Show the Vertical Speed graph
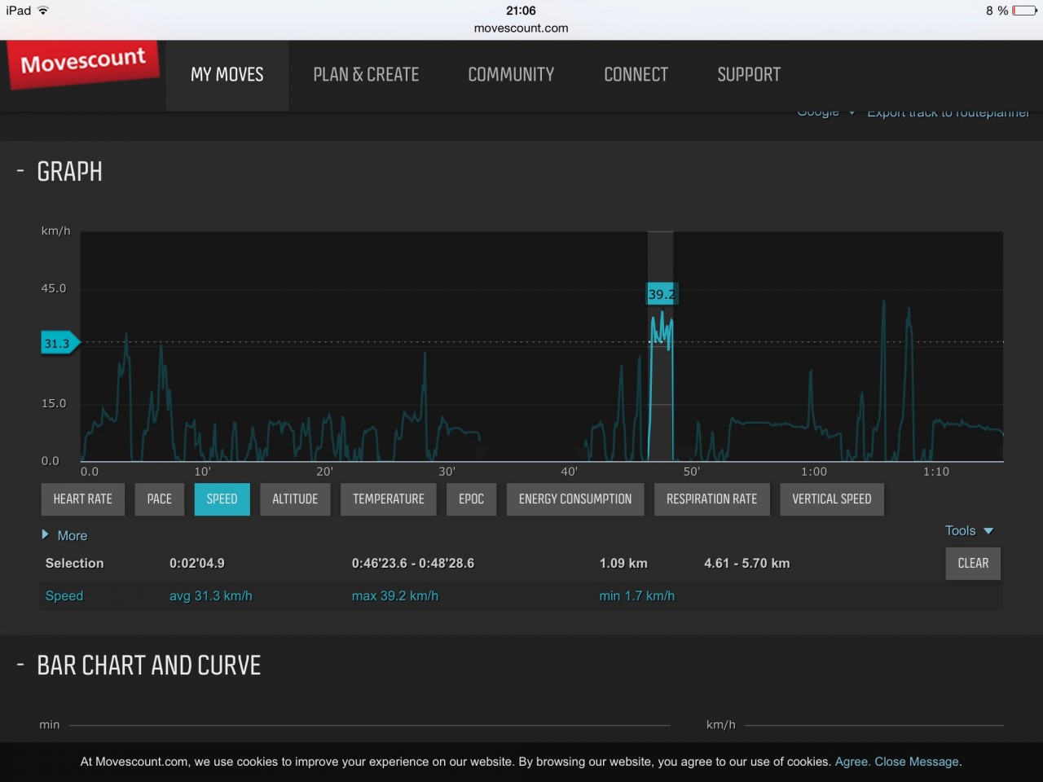The height and width of the screenshot is (782, 1043). click(831, 499)
